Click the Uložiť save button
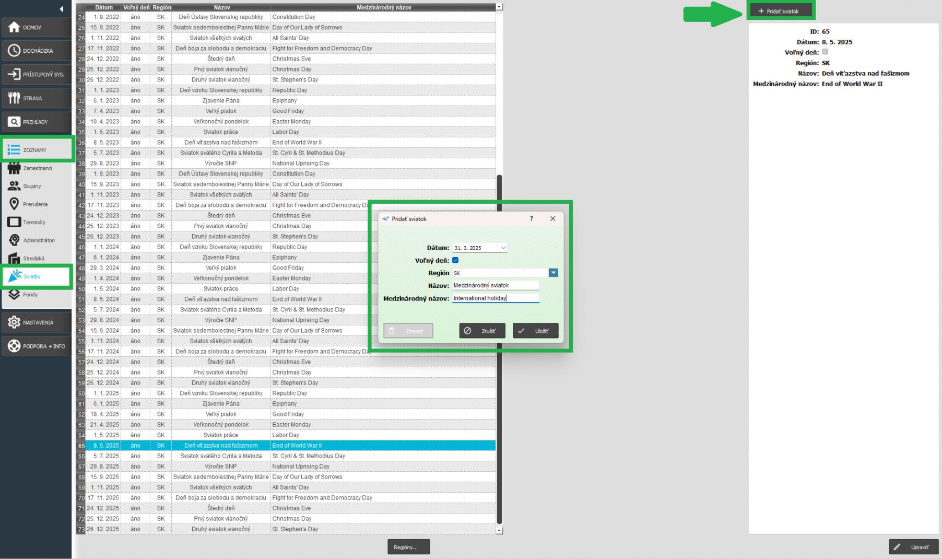This screenshot has height=559, width=942. pos(535,331)
